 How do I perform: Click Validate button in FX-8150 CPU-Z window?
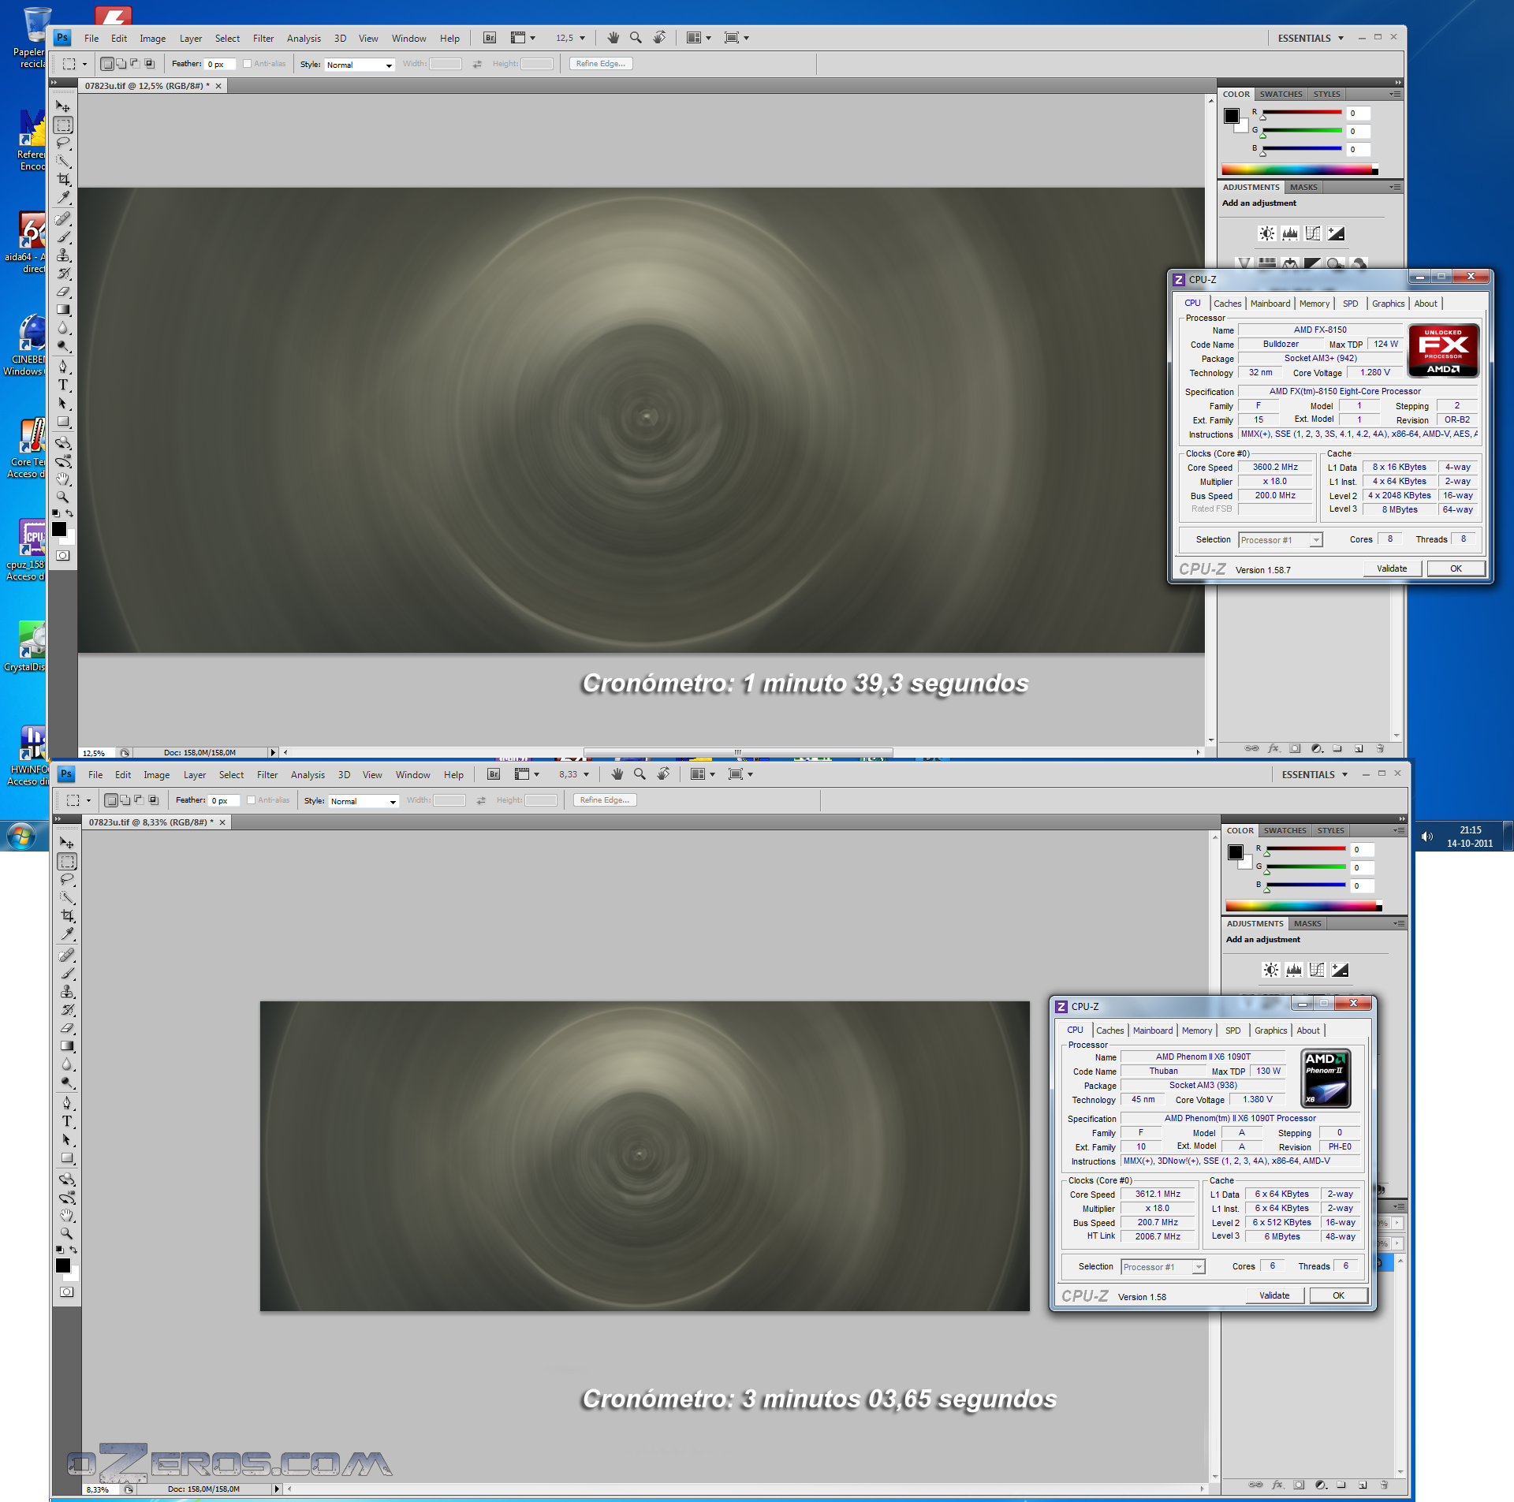tap(1392, 568)
